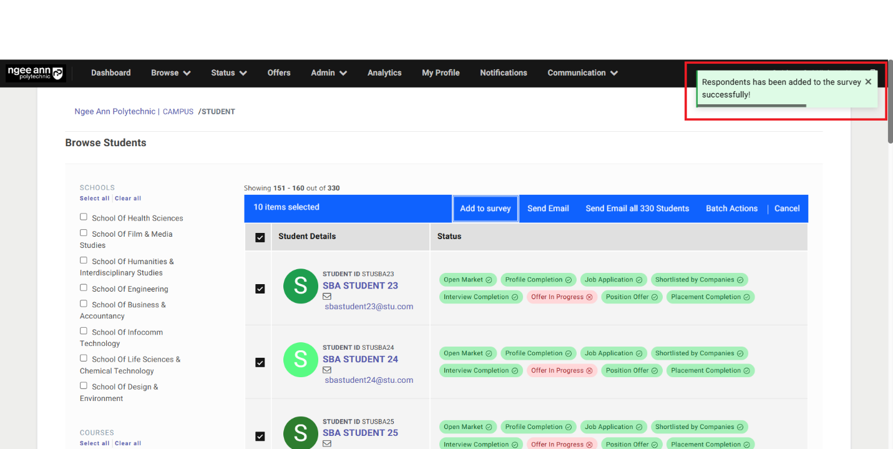Close the success notification toast

click(x=868, y=82)
